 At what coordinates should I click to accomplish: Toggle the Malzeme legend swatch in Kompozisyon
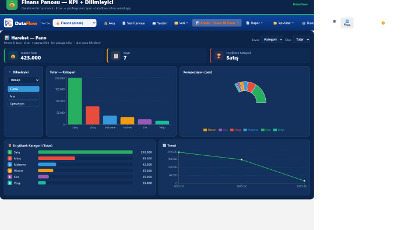(x=245, y=130)
